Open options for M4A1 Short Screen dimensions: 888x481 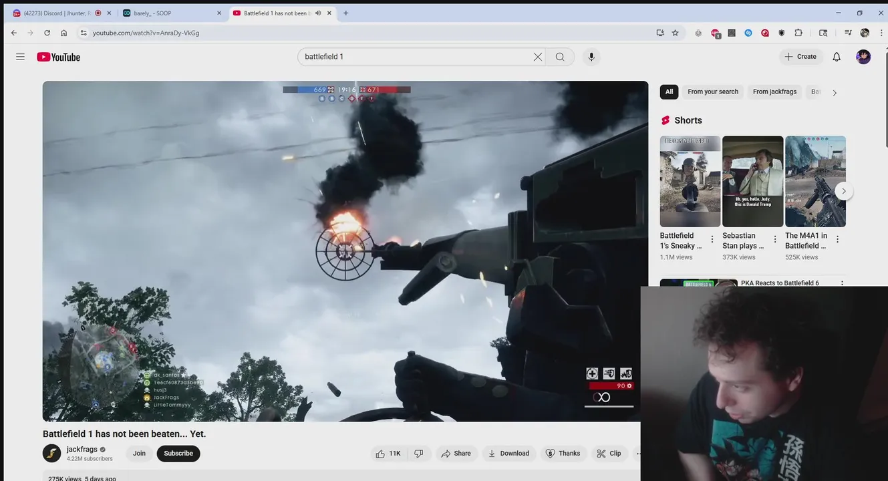838,239
